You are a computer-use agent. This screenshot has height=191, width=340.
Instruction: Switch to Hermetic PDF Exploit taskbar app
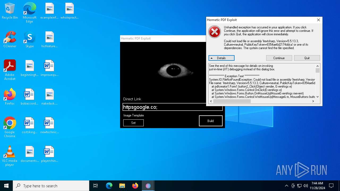click(x=148, y=186)
